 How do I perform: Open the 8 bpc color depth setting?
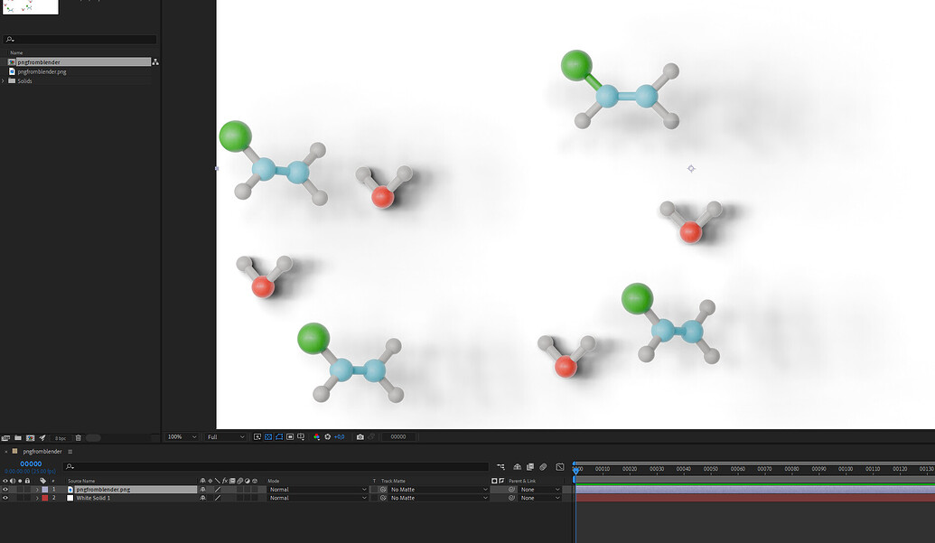pyautogui.click(x=61, y=438)
